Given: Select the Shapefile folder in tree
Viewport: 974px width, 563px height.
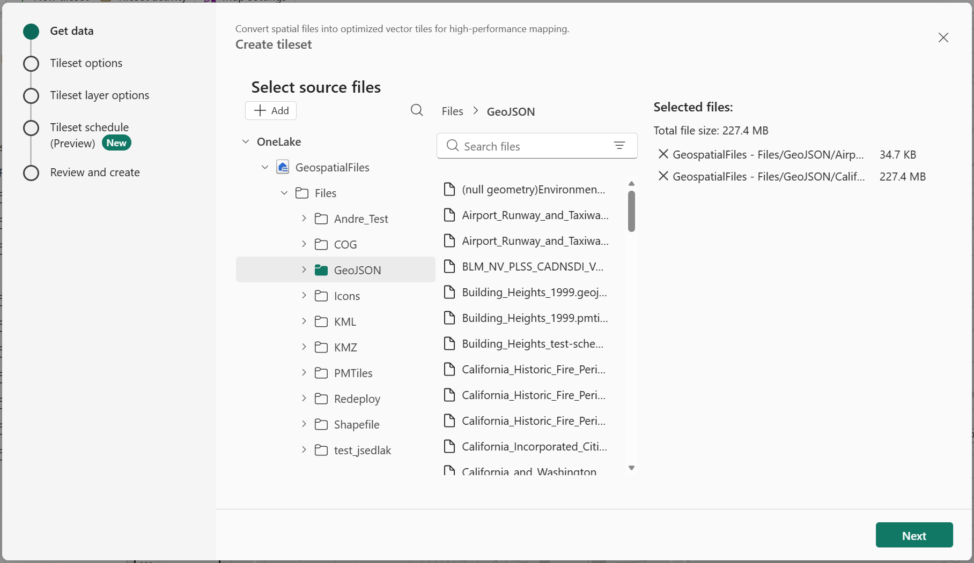Looking at the screenshot, I should pos(336,424).
